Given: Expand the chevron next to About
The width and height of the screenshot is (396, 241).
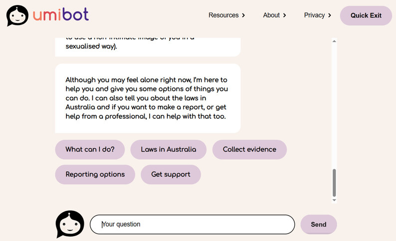Looking at the screenshot, I should point(284,15).
